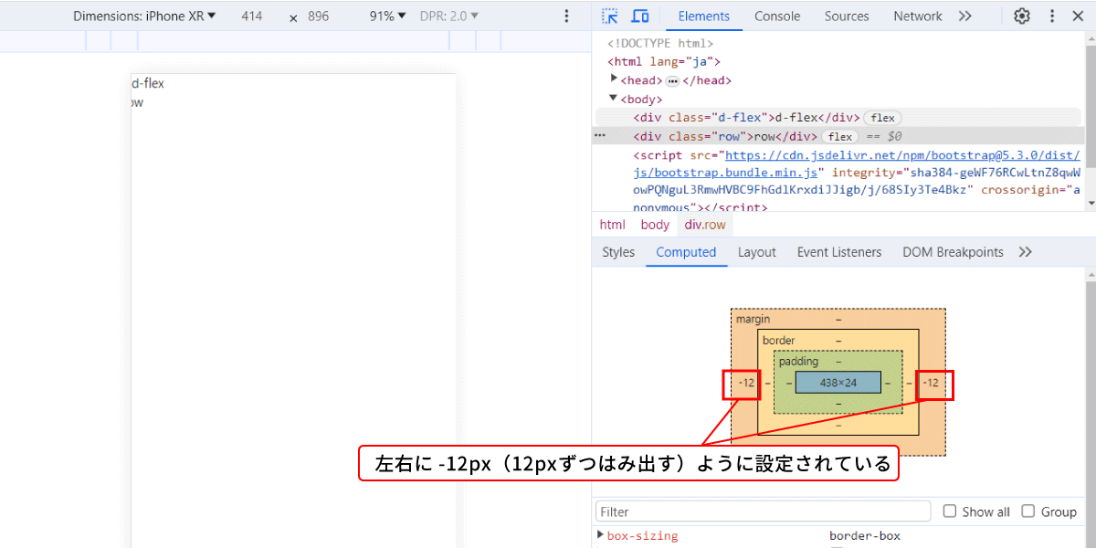This screenshot has height=548, width=1096.
Task: Click flex badge on the d-flex div
Action: (x=883, y=118)
